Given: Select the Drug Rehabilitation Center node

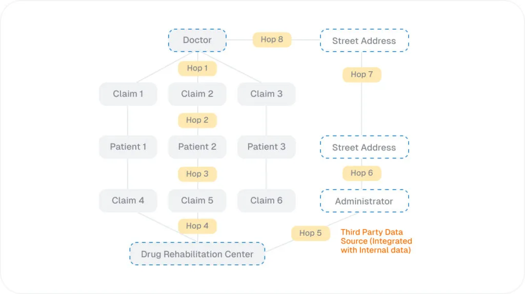Looking at the screenshot, I should point(197,254).
